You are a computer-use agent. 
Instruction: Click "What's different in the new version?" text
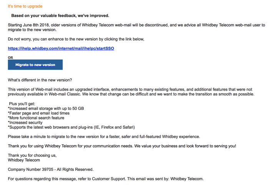tap(40, 80)
